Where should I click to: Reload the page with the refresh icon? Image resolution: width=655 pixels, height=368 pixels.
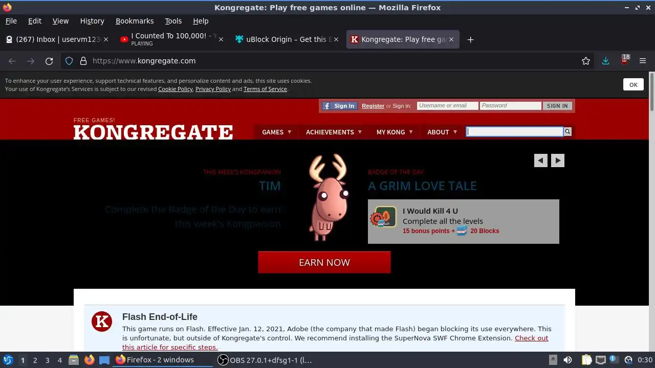49,61
